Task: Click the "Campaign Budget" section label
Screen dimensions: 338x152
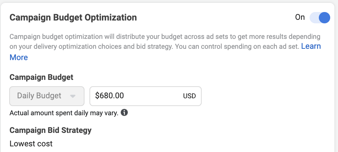Action: 41,77
